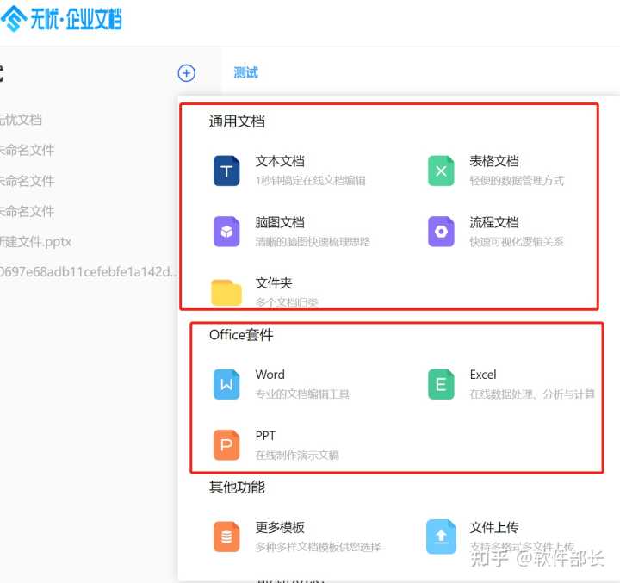
Task: Select the PPT label
Action: tap(265, 436)
